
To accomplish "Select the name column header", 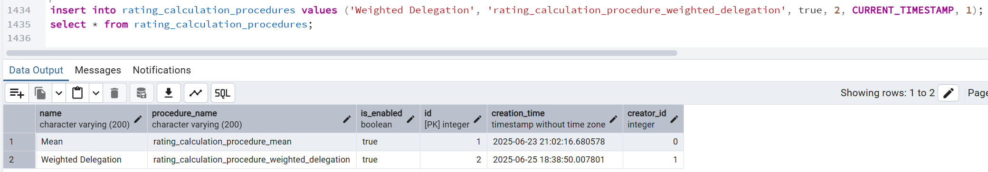I will click(x=91, y=119).
